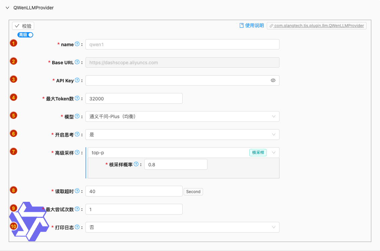Click the 核采样 tag label
Screen dimensions: 380x251
258,153
